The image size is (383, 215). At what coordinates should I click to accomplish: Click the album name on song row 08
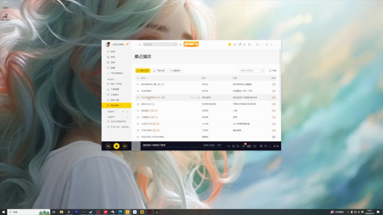pyautogui.click(x=237, y=130)
